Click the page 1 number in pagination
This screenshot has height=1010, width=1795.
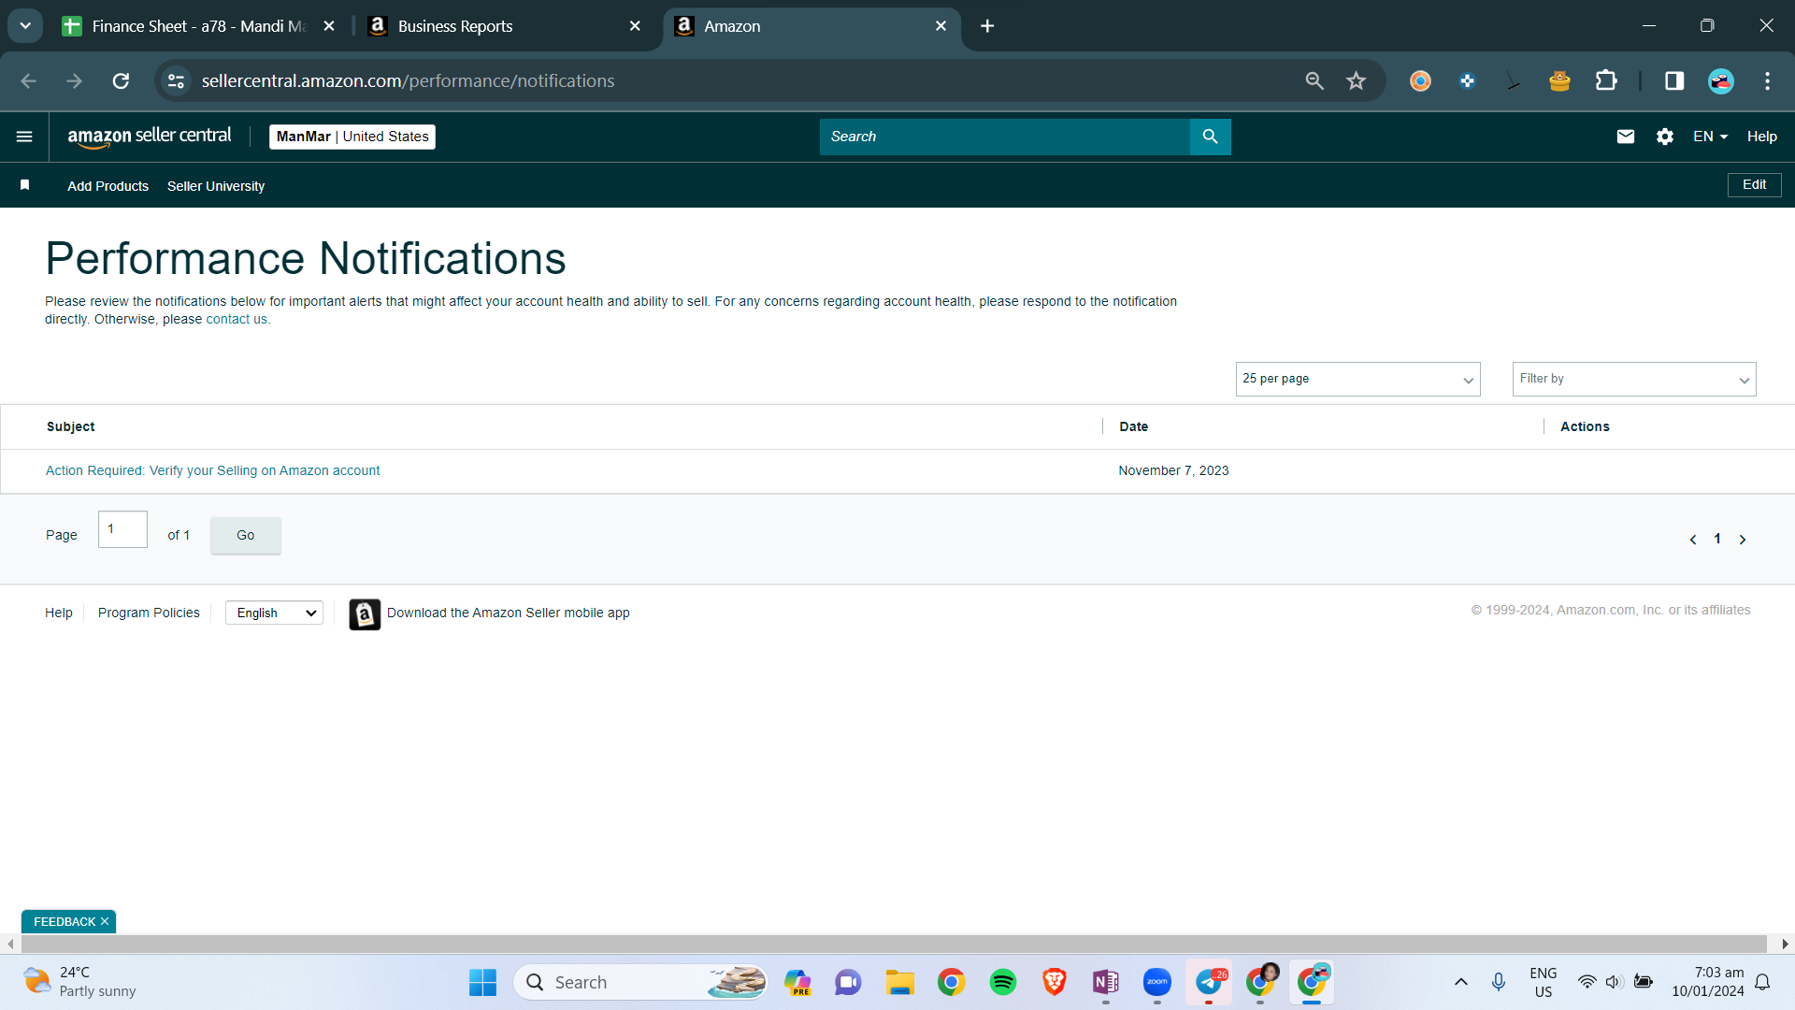coord(1717,539)
